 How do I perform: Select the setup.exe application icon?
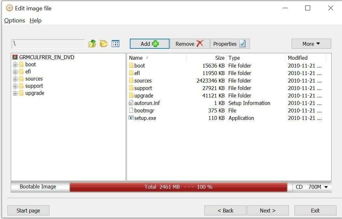131,118
